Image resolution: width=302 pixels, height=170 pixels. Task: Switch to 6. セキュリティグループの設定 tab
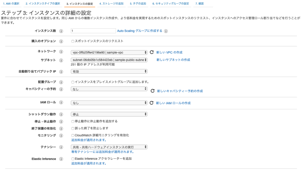tap(170, 4)
